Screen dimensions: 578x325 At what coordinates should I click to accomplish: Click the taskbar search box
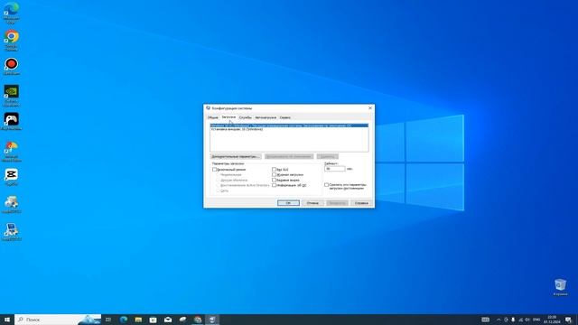click(x=58, y=320)
